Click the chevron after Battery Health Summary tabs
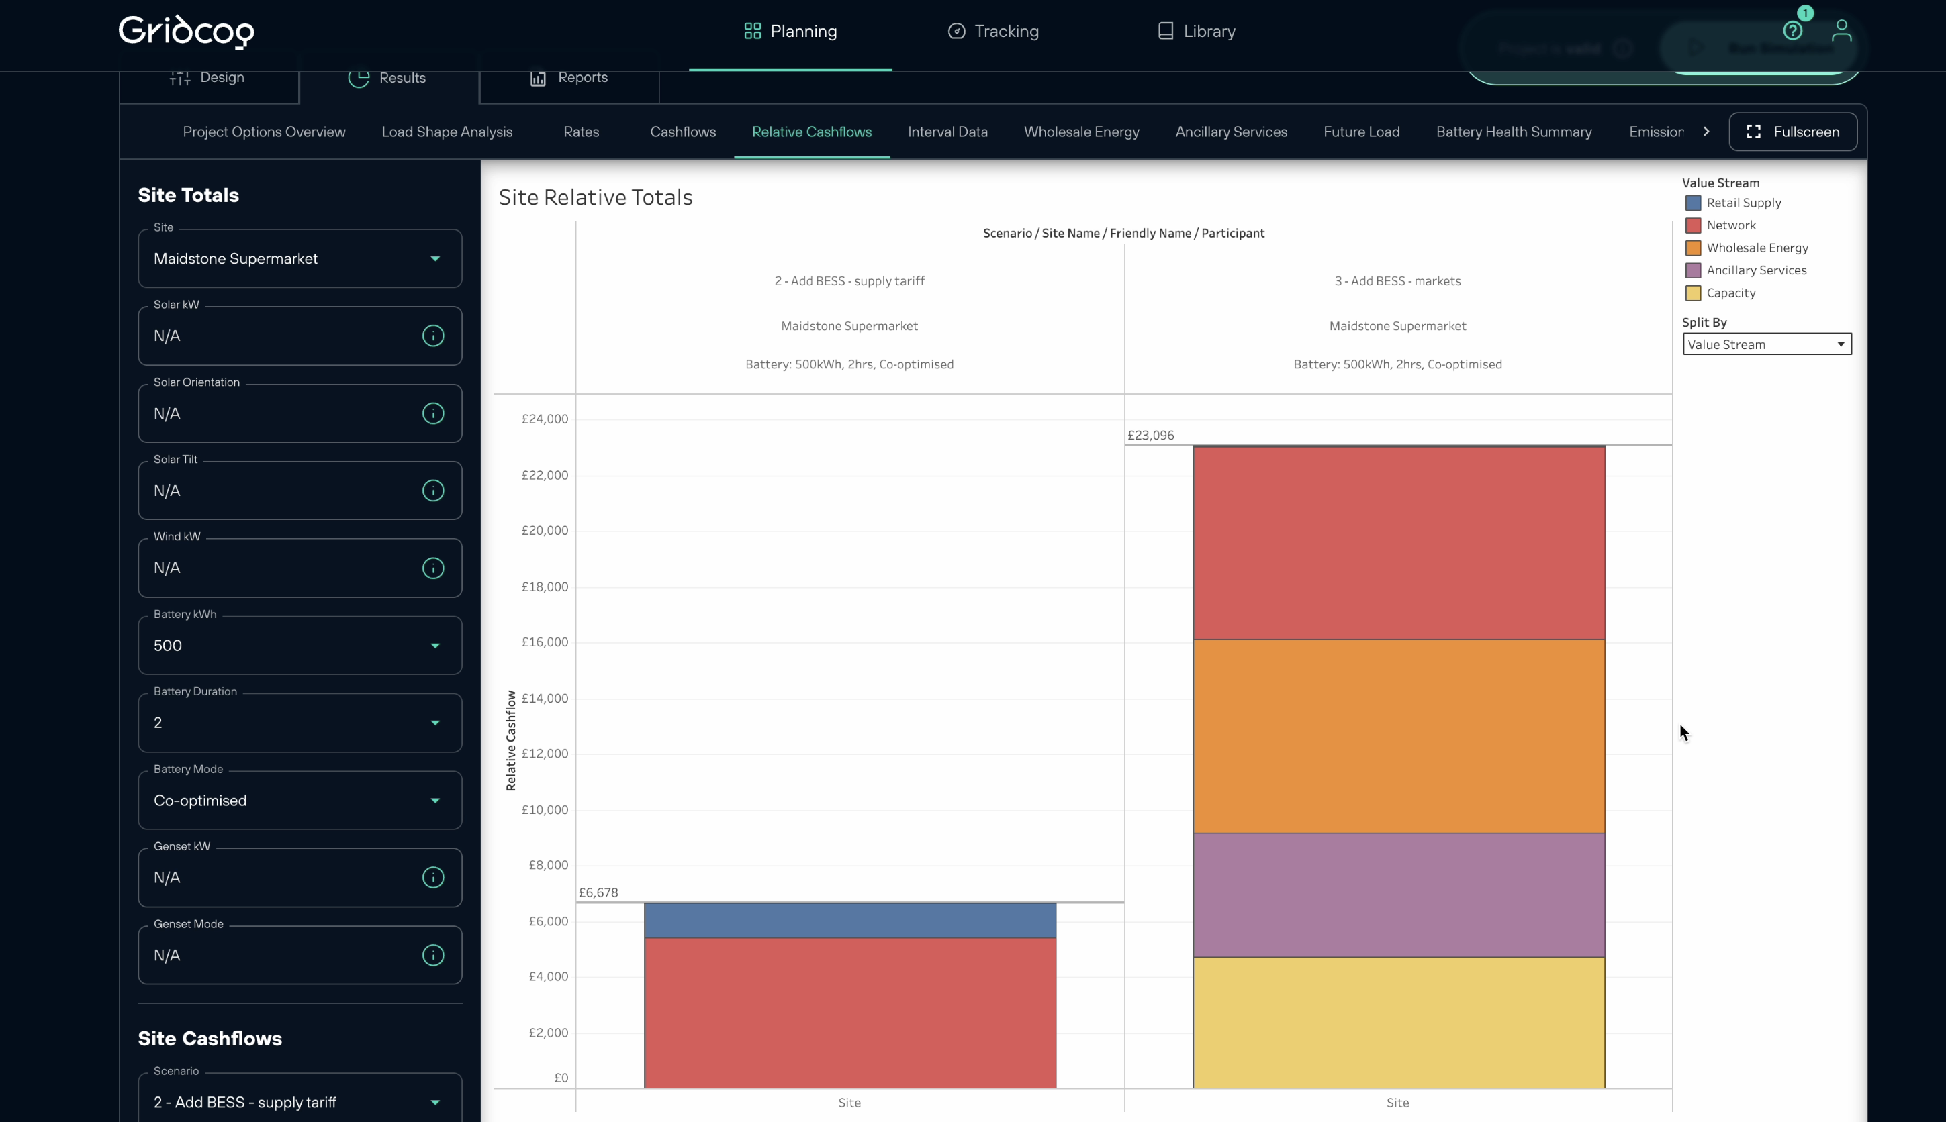This screenshot has height=1122, width=1946. click(1706, 131)
